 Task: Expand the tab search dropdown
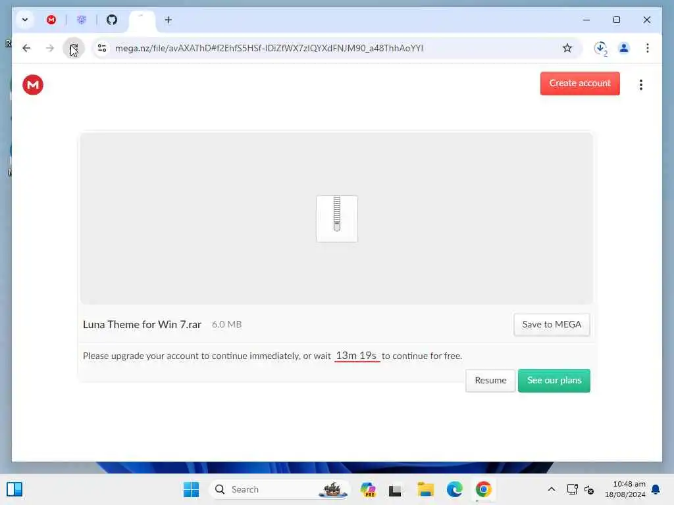tap(25, 20)
